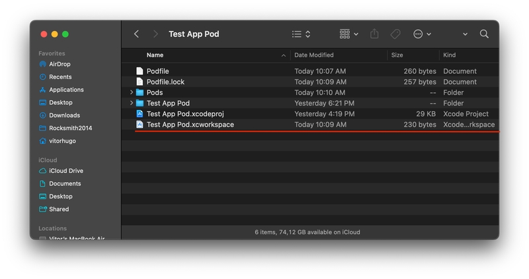
Task: Go to Downloads in the sidebar
Action: click(64, 115)
